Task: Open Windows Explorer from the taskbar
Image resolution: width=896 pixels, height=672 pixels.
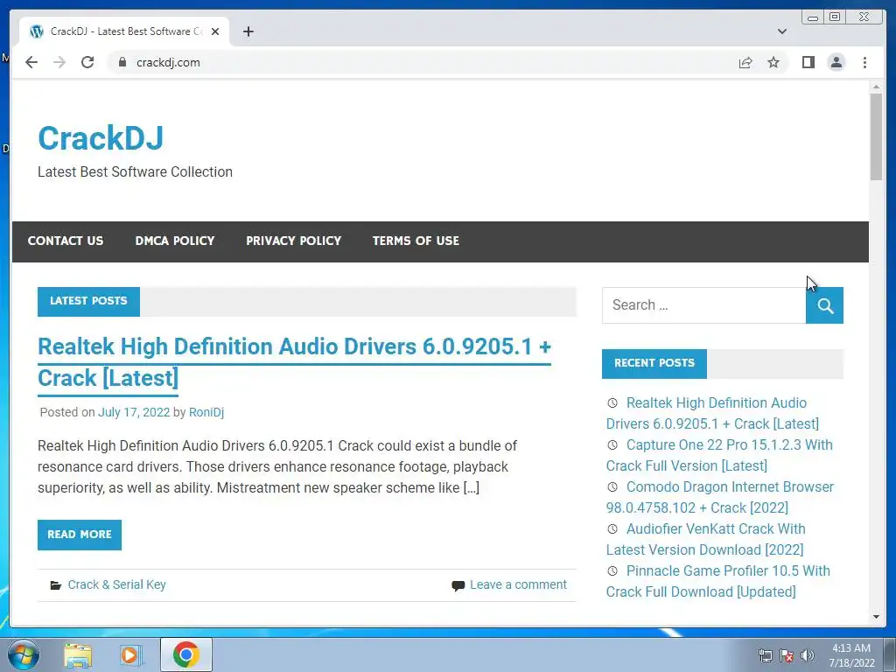Action: (x=78, y=655)
